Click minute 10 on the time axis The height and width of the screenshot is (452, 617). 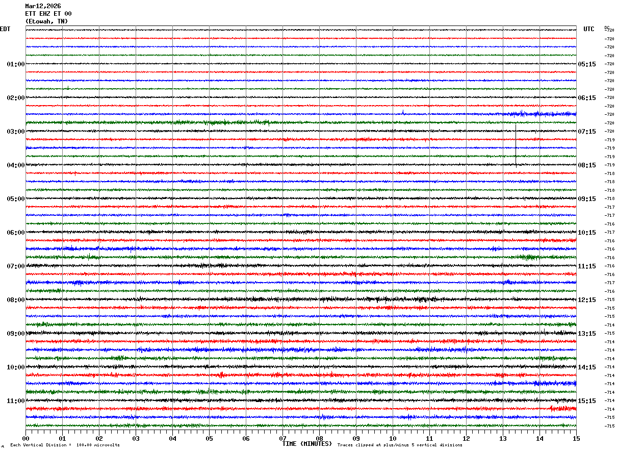[393, 438]
